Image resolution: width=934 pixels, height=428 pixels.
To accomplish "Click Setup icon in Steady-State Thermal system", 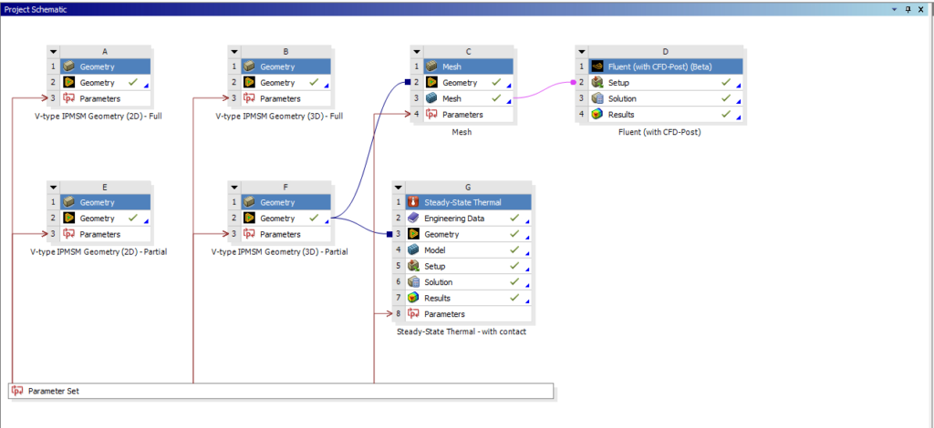I will click(x=413, y=266).
